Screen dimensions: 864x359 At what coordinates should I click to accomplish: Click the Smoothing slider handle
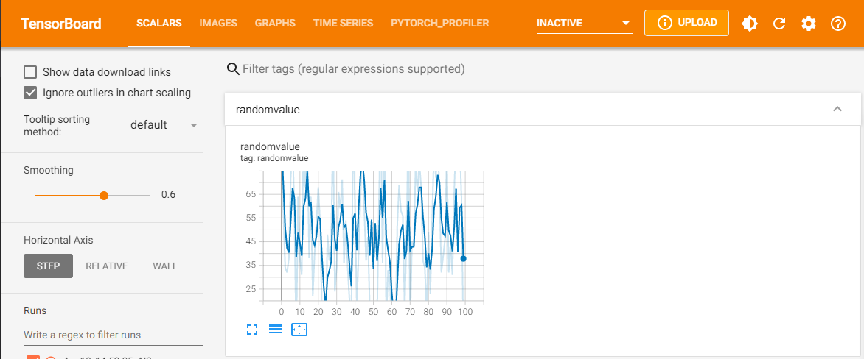(104, 196)
